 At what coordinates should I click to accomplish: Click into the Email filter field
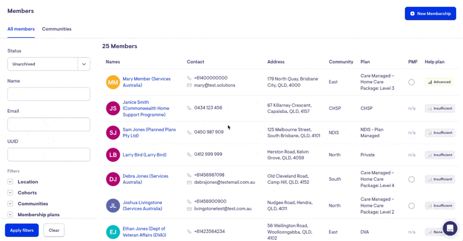[49, 124]
